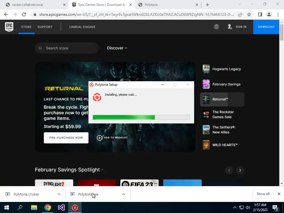Go to next spotlight carousel items
Viewport: 284px width, 213px height.
pyautogui.click(x=240, y=170)
